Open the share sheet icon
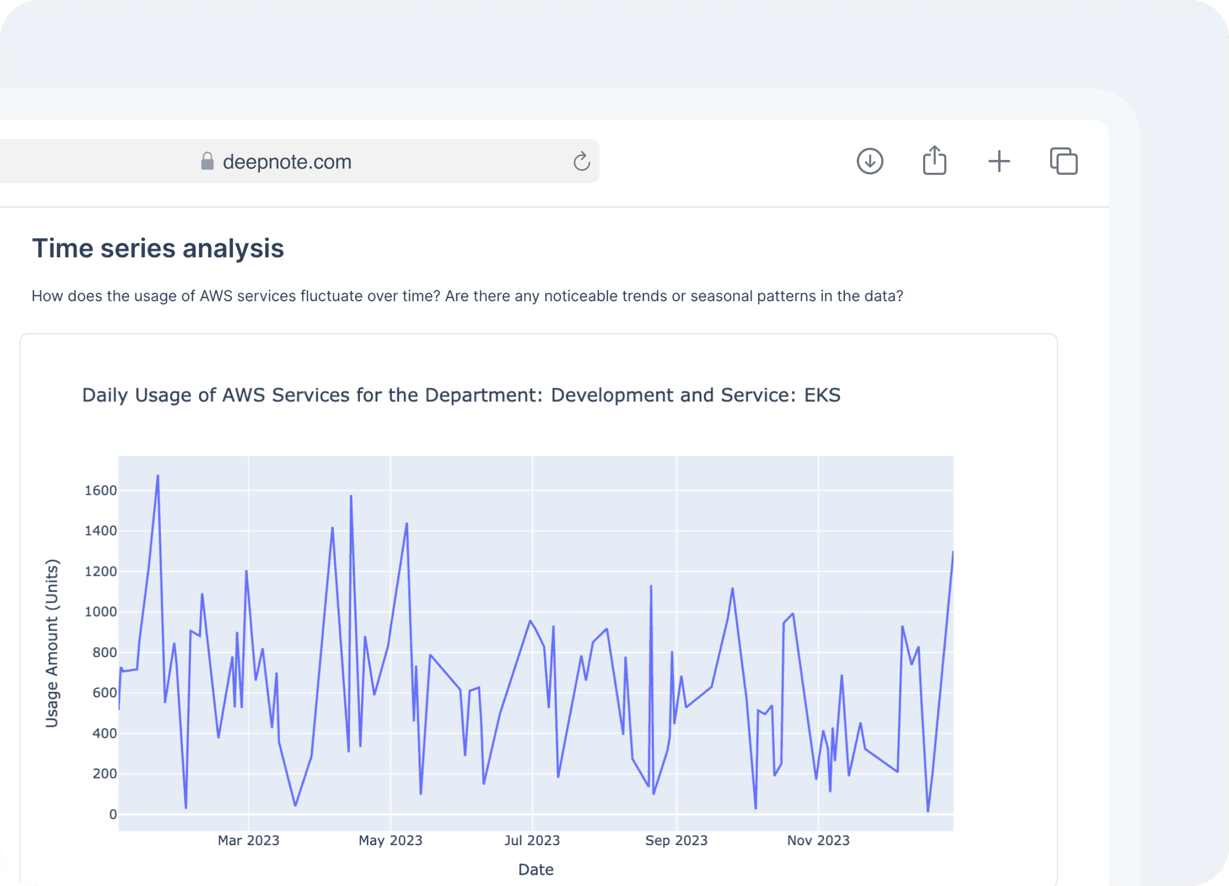 pyautogui.click(x=934, y=160)
